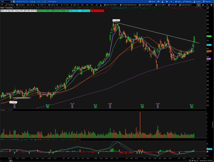Click the $2.60 earnings marker icon

[x=110, y=105]
